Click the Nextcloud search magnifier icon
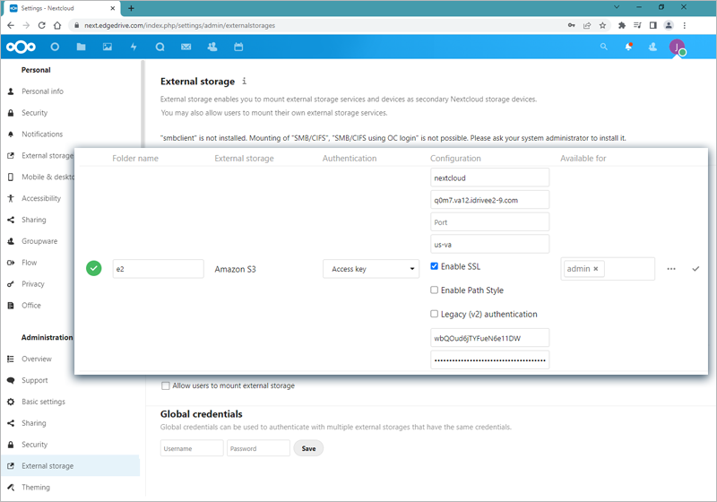 (603, 47)
